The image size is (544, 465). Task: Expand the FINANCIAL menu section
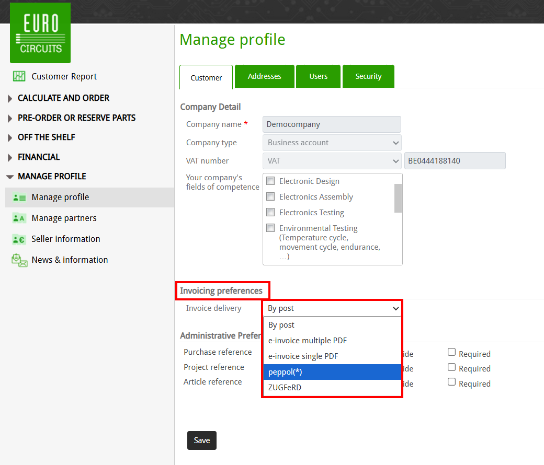[x=10, y=157]
